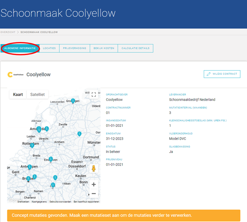Click the Opdrachtgever value Coolyellow
Viewport: 247px width, 222px height.
click(114, 100)
